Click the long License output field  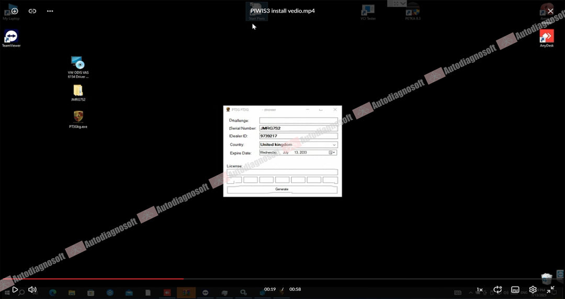point(282,172)
